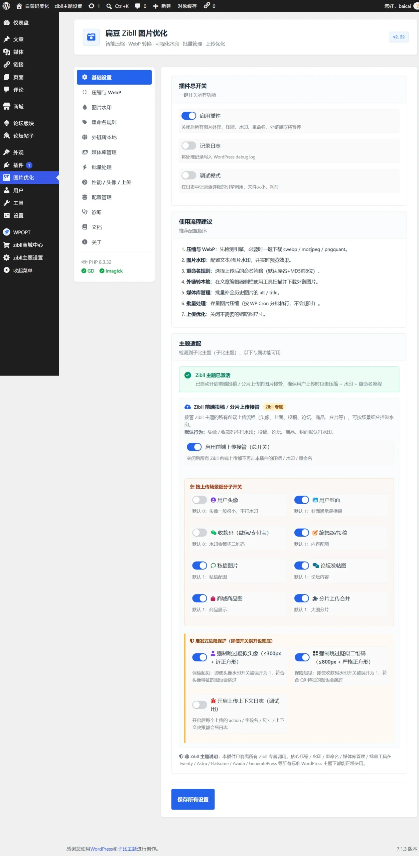Open the 压缩与 WebP tab
The image size is (419, 856).
point(114,92)
